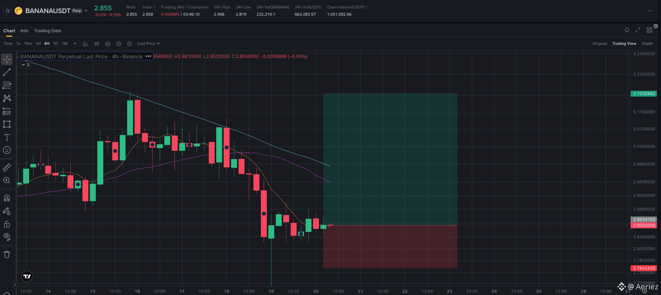Click the 2.7642420 stop-loss price label

pos(644,268)
